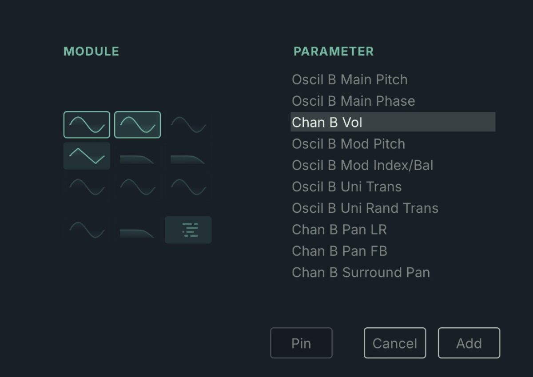The height and width of the screenshot is (377, 533).
Task: Click Cancel to dismiss the dialog
Action: (394, 342)
